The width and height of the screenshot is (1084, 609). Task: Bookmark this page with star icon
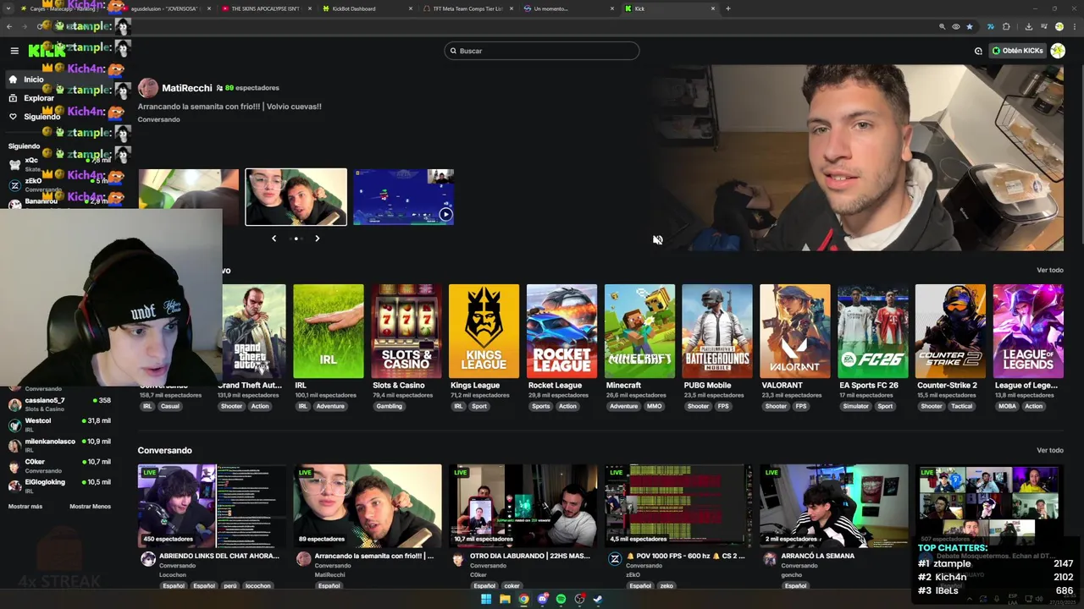pos(970,26)
